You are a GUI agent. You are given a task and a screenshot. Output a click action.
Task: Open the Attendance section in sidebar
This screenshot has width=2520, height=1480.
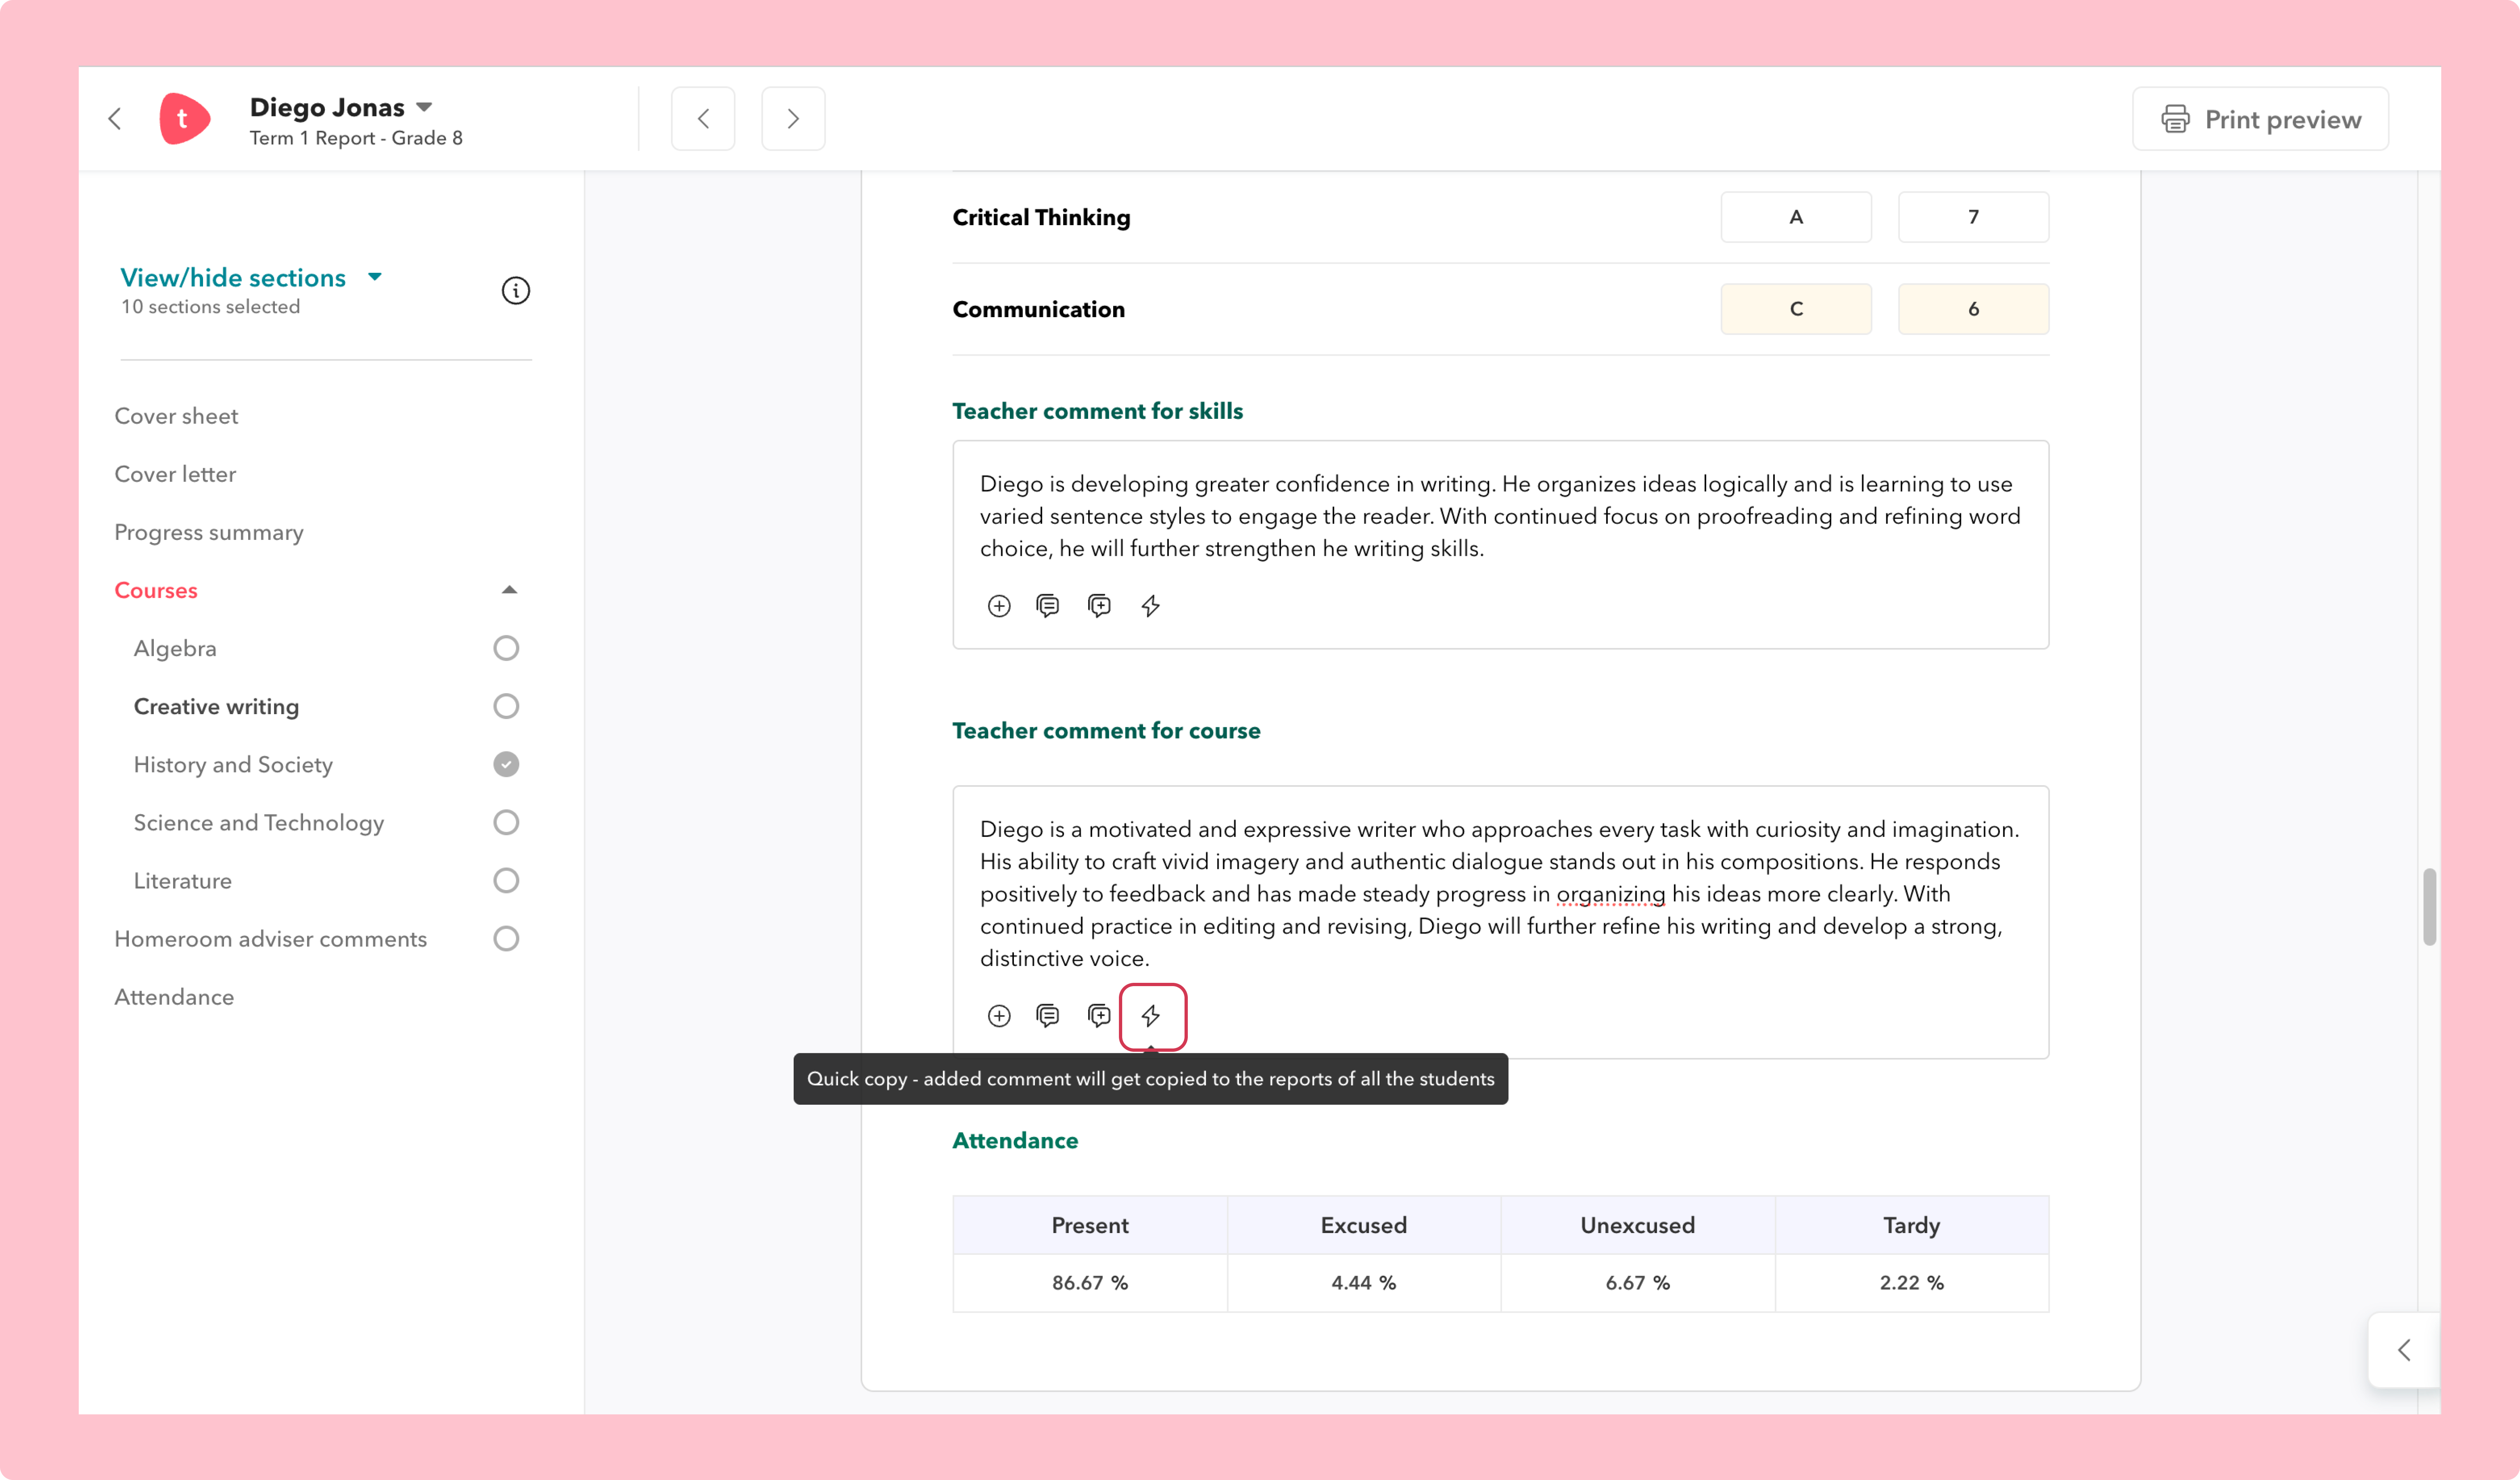point(174,997)
